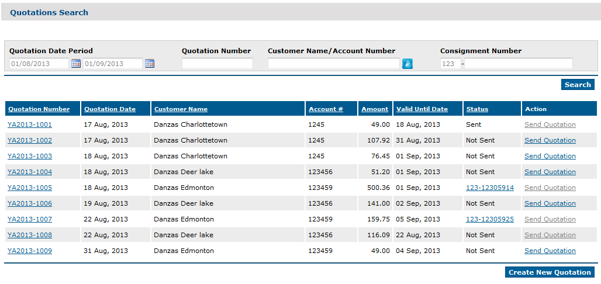Screen dimensions: 601x284
Task: Click the customer lookup search icon
Action: point(407,64)
